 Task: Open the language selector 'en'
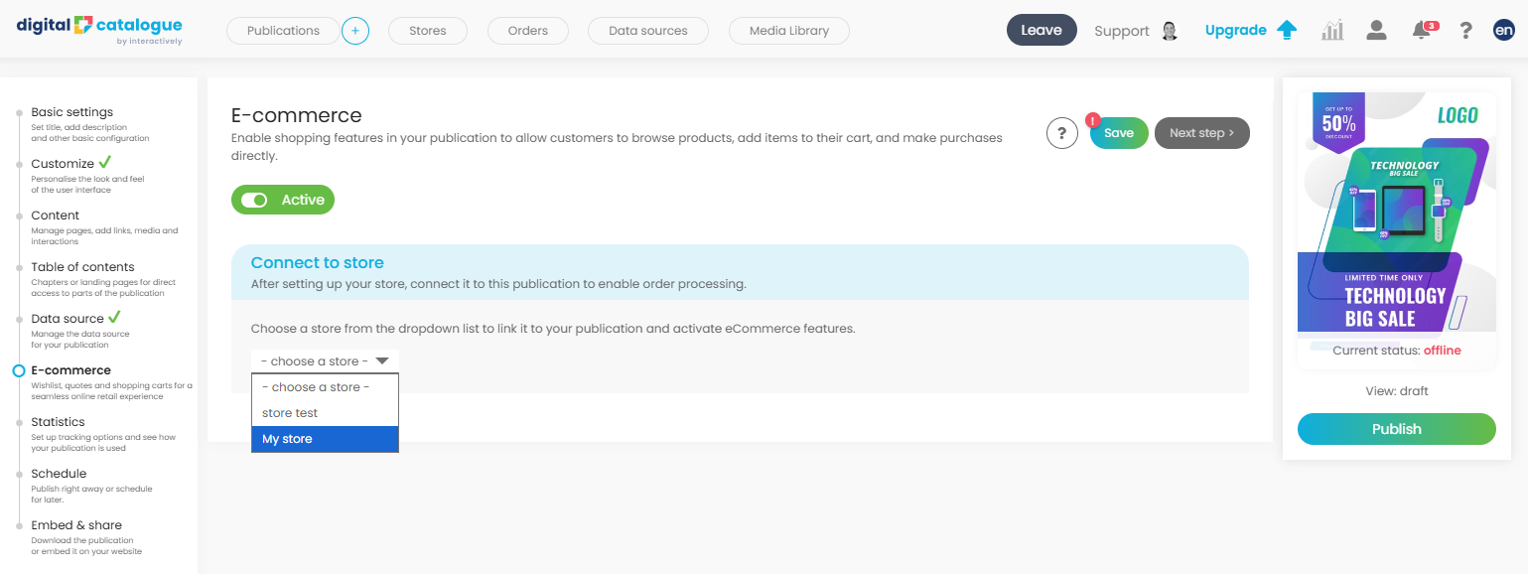tap(1503, 31)
